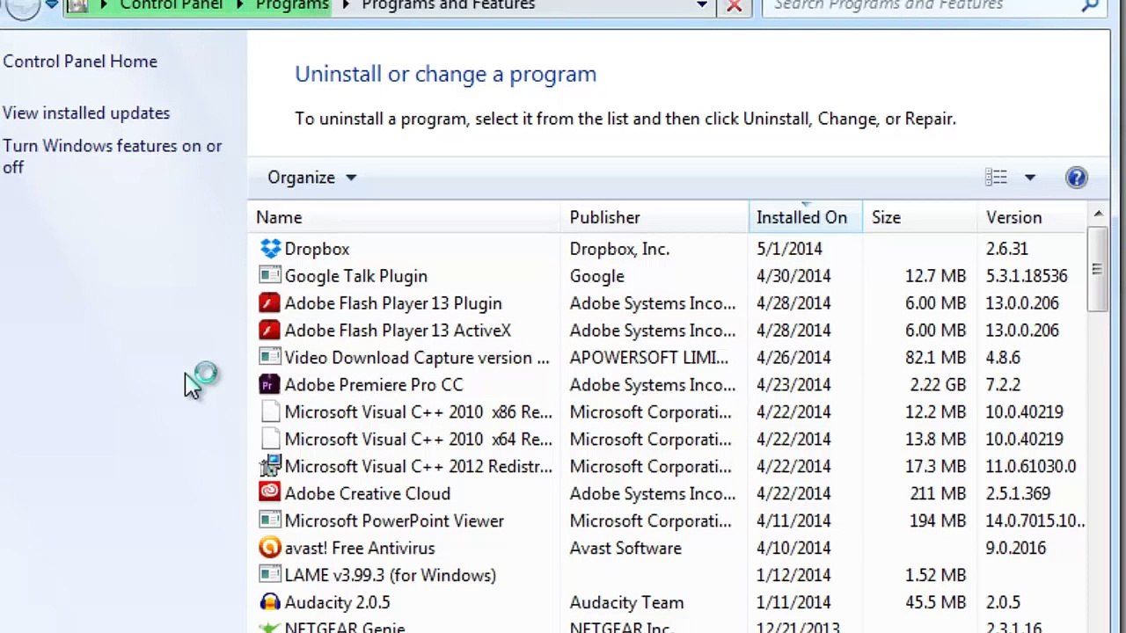Open Turn Windows features on or off
This screenshot has height=633, width=1126.
pyautogui.click(x=113, y=156)
